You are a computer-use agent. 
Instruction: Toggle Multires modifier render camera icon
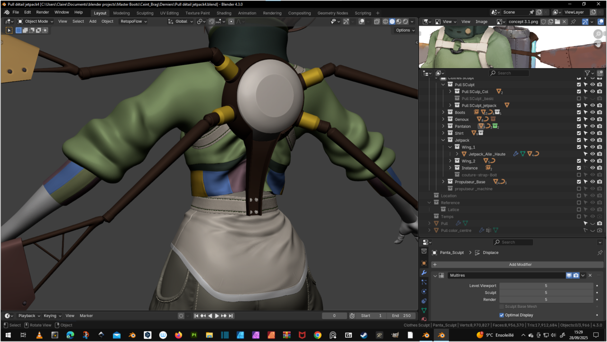pos(576,276)
